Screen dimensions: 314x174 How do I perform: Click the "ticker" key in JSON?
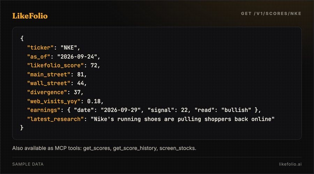(40, 48)
